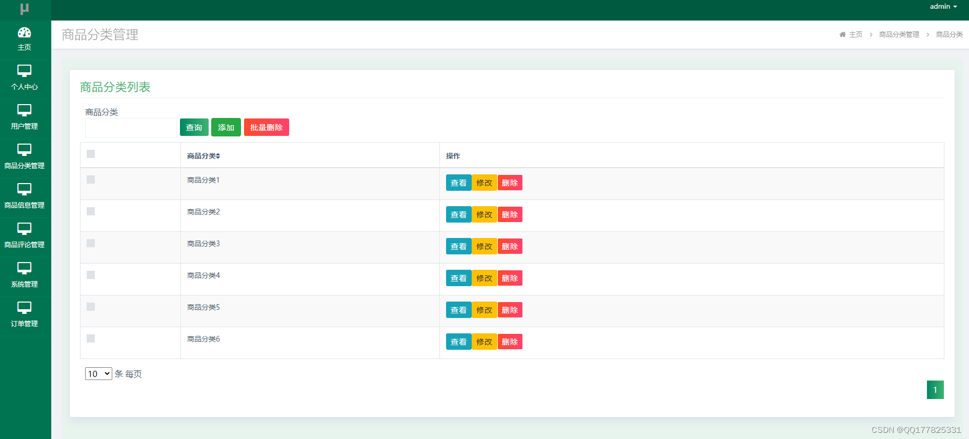Check the checkbox for 商品分类3 row
Screen dimensions: 969x439
tap(91, 243)
